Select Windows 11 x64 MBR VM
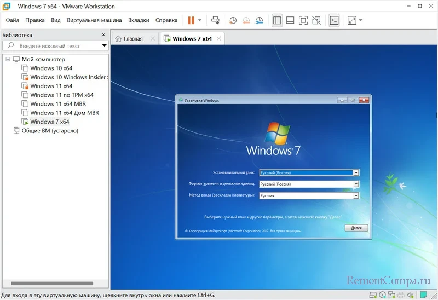Viewport: 438px width, 300px height. [58, 104]
